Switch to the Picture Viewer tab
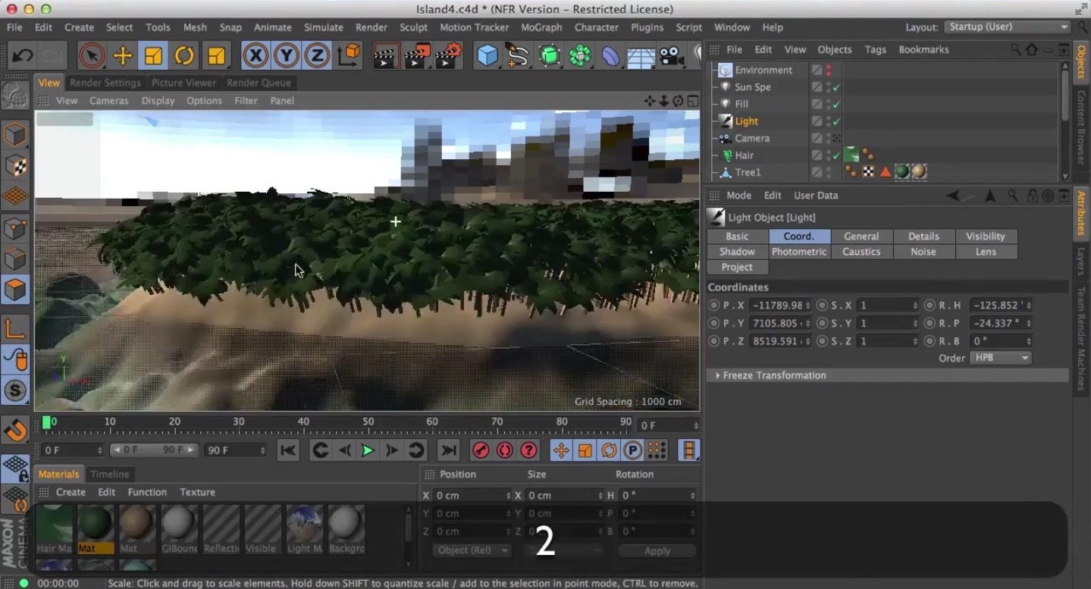 click(183, 83)
